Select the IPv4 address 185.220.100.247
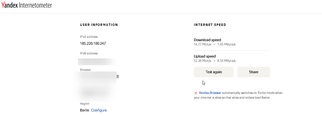Image resolution: width=322 pixels, height=116 pixels. [93, 43]
